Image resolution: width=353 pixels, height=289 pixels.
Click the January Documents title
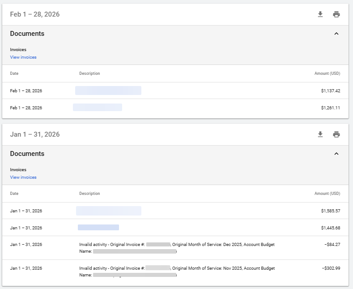coord(27,154)
